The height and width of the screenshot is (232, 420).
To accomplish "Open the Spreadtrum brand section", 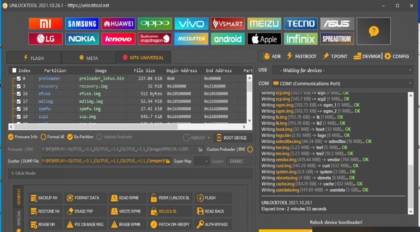I will pyautogui.click(x=337, y=39).
